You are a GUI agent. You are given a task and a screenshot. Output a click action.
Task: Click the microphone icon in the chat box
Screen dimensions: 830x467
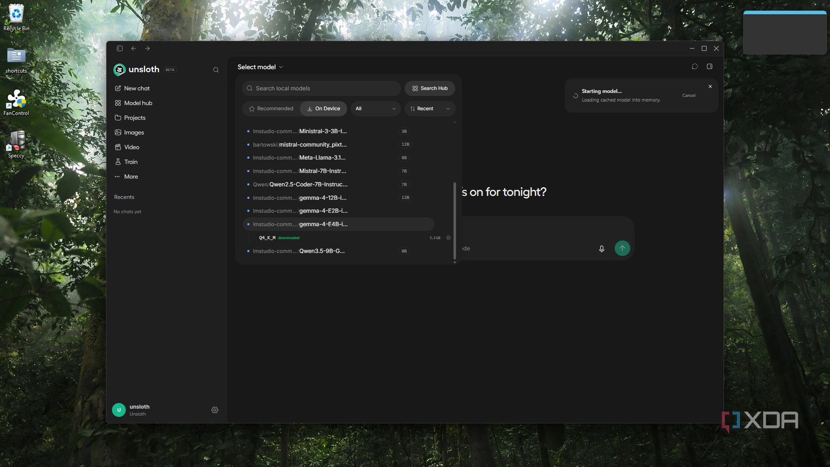pyautogui.click(x=602, y=249)
